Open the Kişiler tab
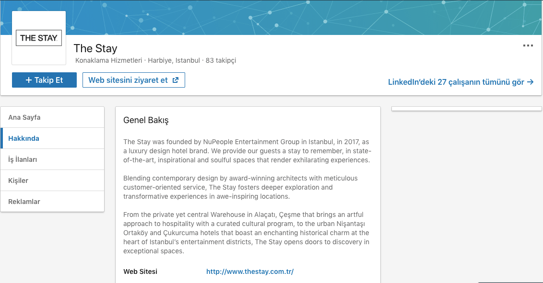 click(52, 181)
